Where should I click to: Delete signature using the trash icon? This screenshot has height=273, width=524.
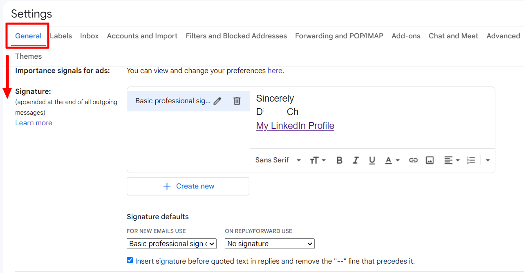click(x=237, y=101)
